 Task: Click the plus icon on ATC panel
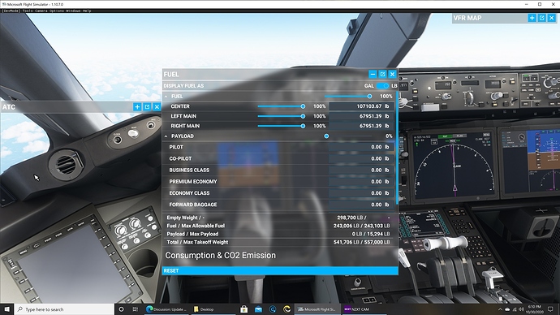coord(137,107)
